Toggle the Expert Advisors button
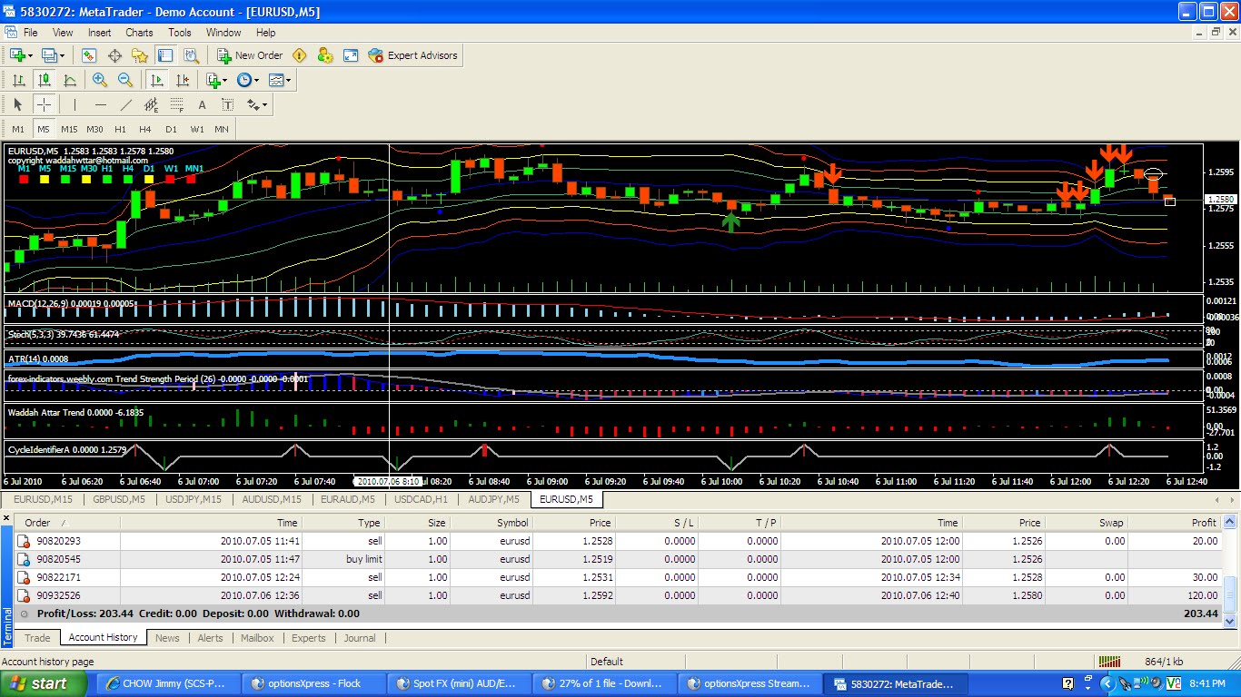The width and height of the screenshot is (1241, 697). coord(413,55)
